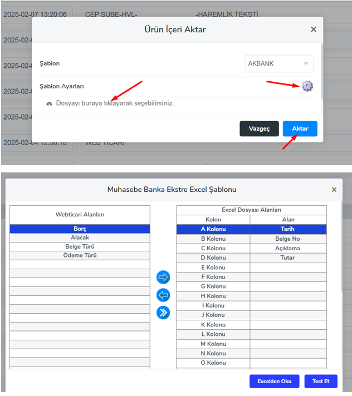Select Belge Türü in Webticari list

[80, 246]
